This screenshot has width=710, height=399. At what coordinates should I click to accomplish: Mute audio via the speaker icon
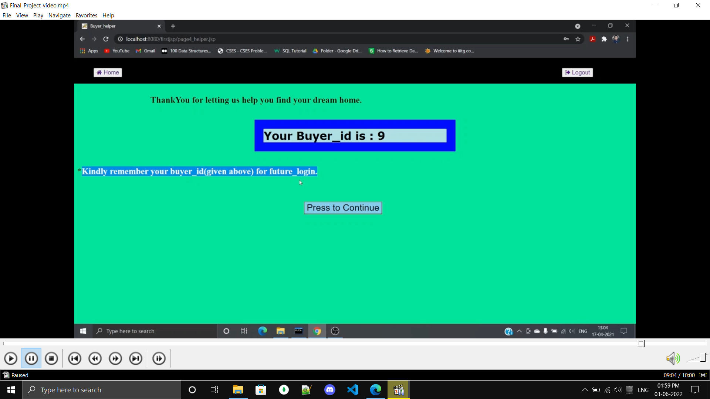click(x=673, y=358)
